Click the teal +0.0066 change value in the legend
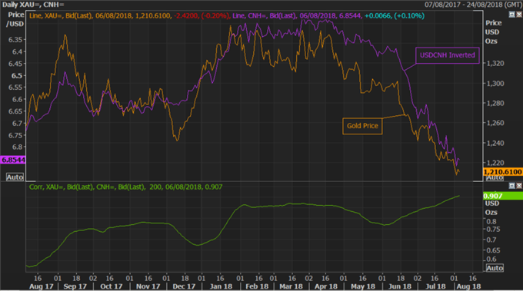This screenshot has width=523, height=291. [x=378, y=15]
